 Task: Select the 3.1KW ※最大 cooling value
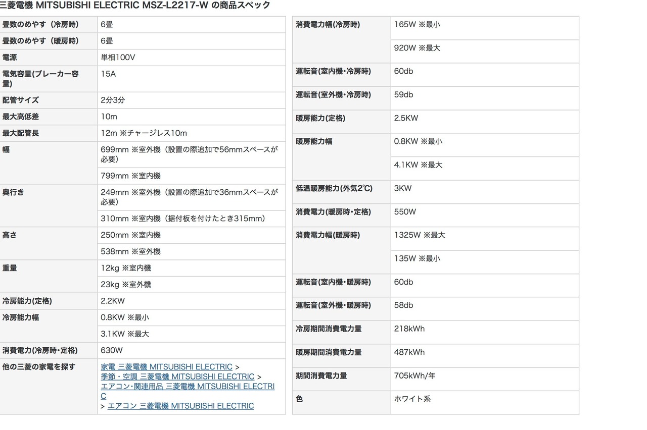tap(125, 334)
